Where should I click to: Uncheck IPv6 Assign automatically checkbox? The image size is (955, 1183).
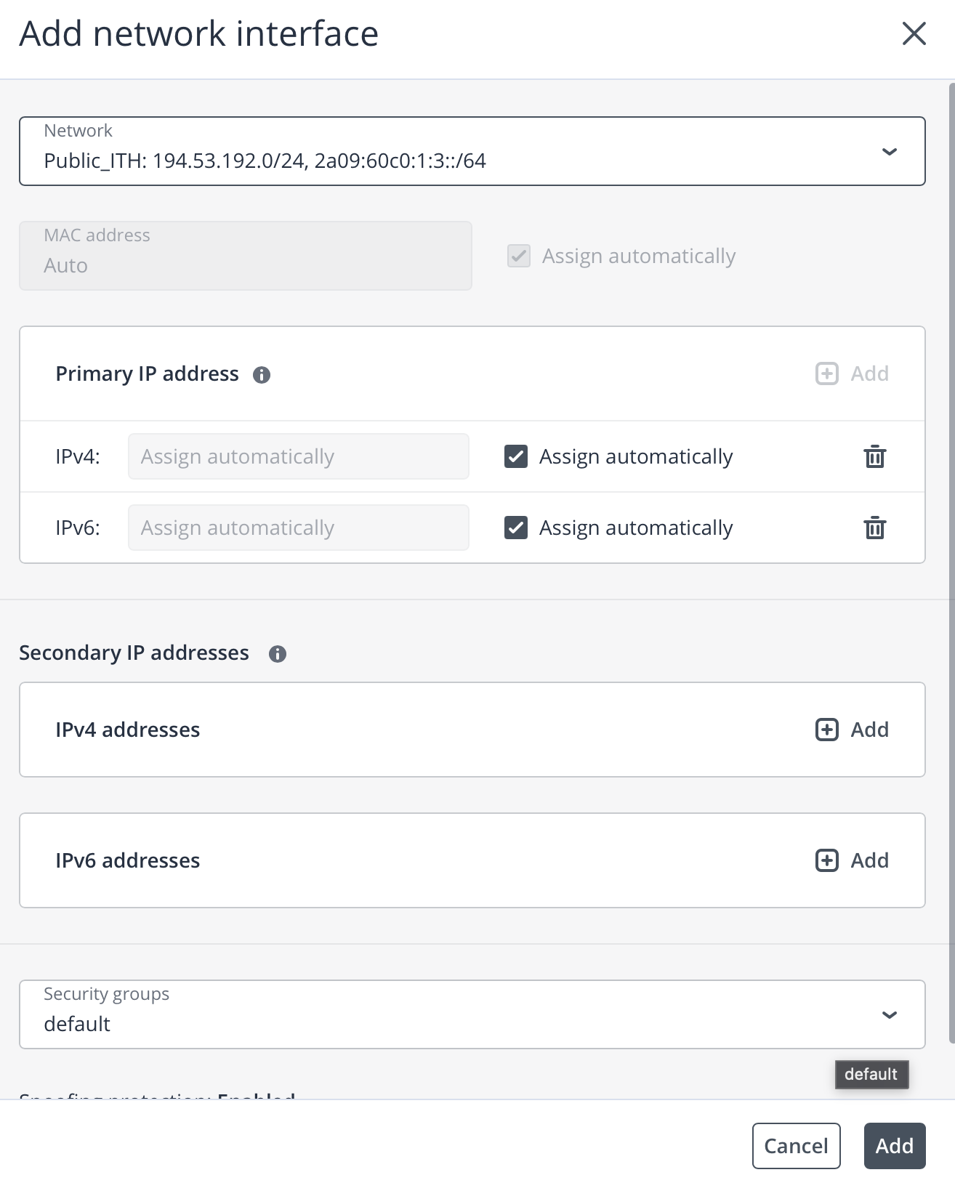[x=516, y=528]
